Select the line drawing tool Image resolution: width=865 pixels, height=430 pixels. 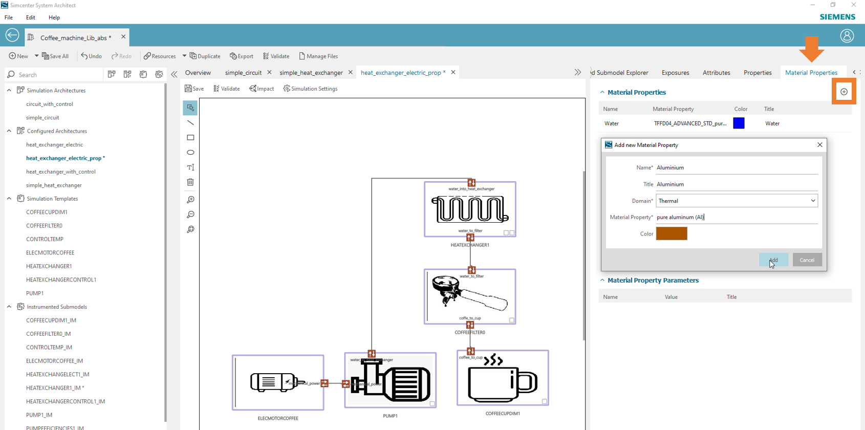pos(190,123)
